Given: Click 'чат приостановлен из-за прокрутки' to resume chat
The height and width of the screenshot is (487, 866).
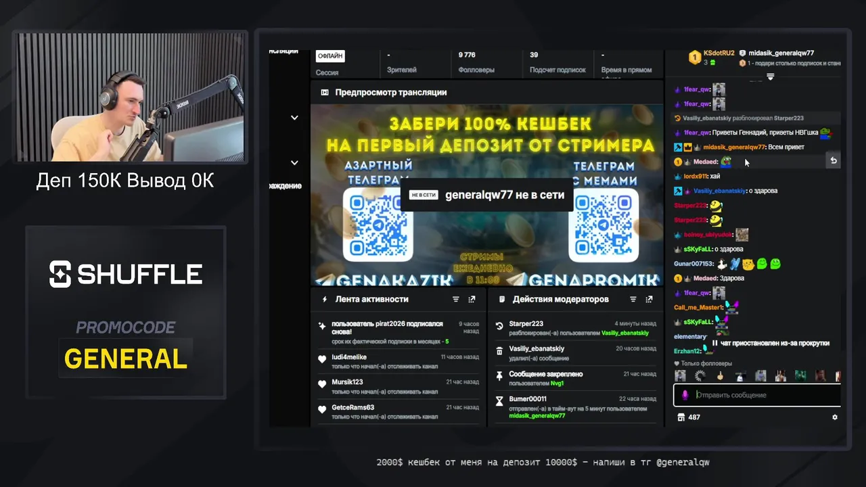Looking at the screenshot, I should [775, 343].
